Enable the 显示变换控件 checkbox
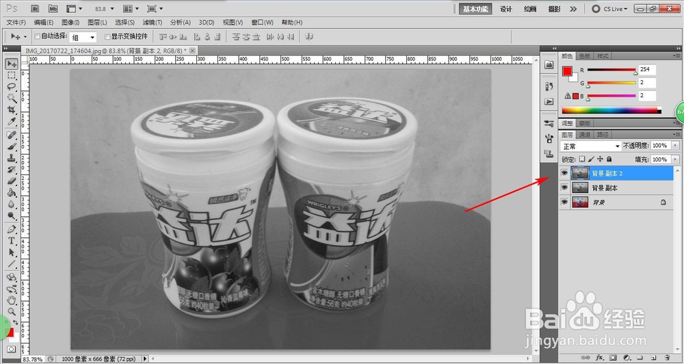This screenshot has height=364, width=684. [x=107, y=37]
